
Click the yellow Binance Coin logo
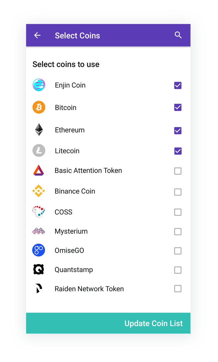[x=39, y=191]
